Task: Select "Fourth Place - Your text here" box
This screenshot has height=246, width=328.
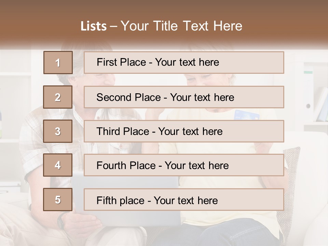Action: pyautogui.click(x=184, y=165)
